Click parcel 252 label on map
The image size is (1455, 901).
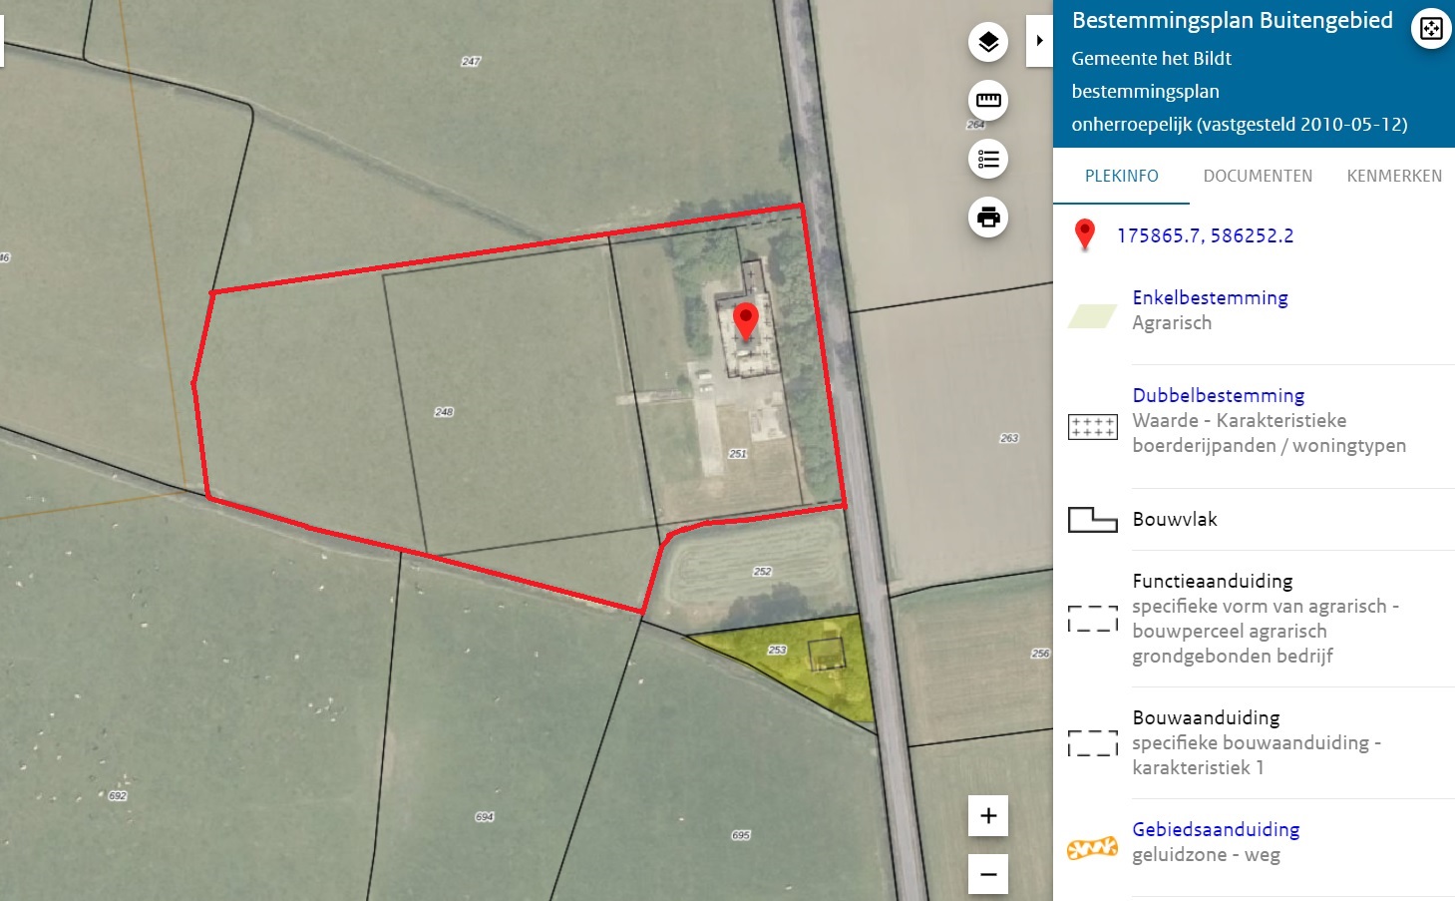pos(763,572)
